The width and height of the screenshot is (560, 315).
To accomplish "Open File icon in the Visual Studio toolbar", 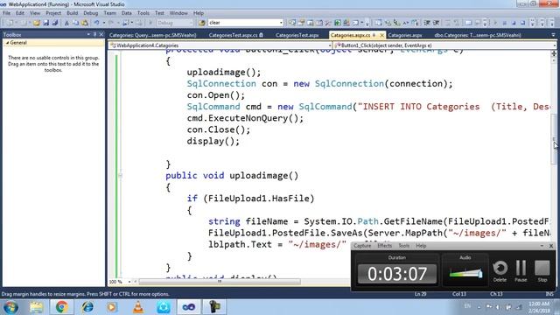I will click(37, 23).
